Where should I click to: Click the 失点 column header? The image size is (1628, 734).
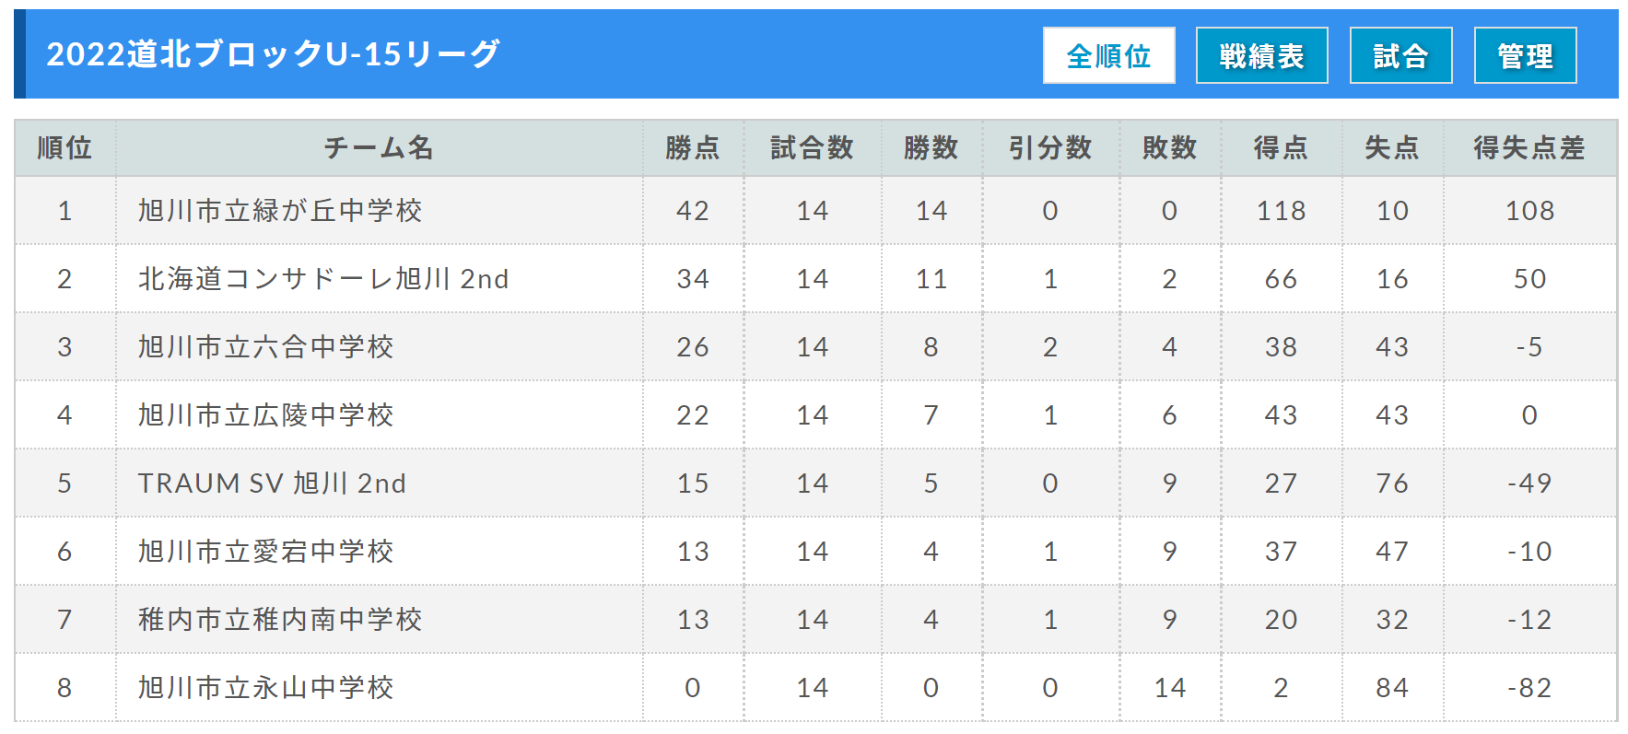1392,147
